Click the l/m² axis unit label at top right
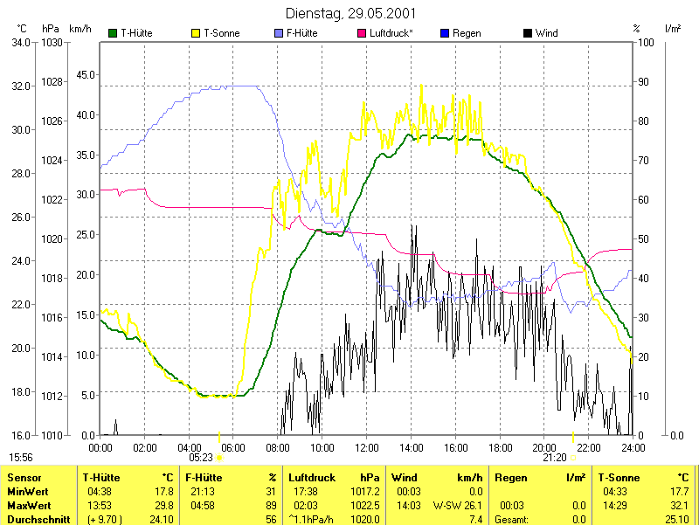Viewport: 699px width, 525px height. (673, 29)
